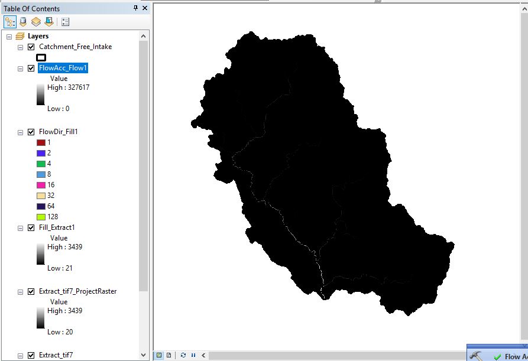Click the light blue swatch for value 8

[x=41, y=175]
